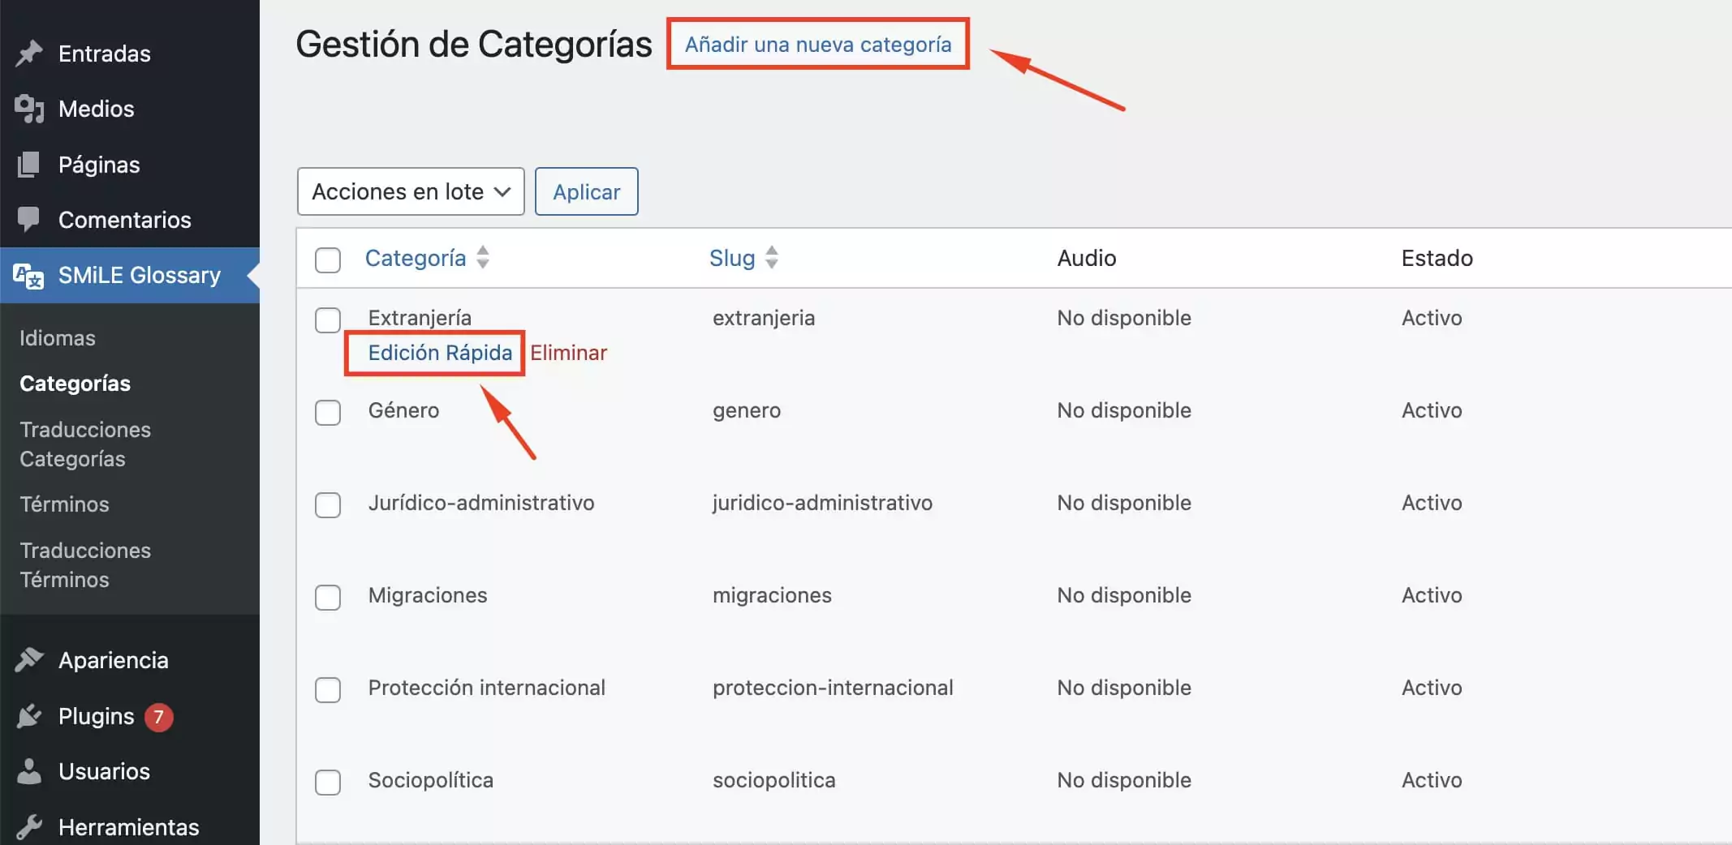
Task: Click Eliminar link under Extranjería
Action: tap(568, 353)
